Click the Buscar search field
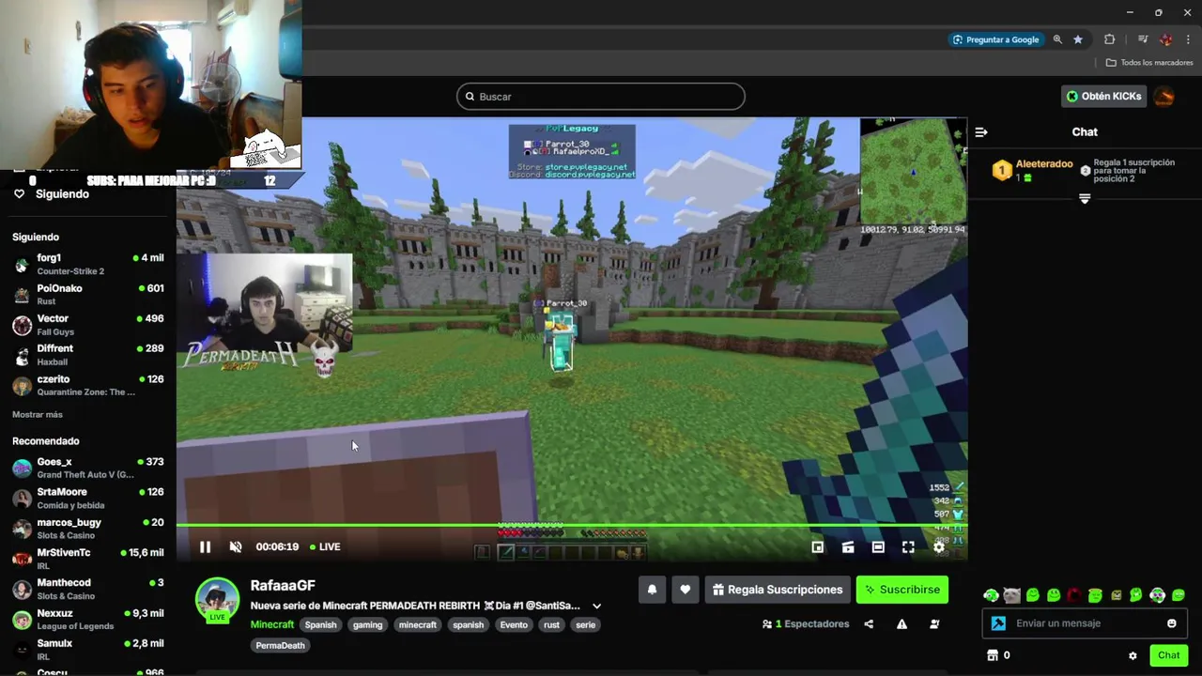The height and width of the screenshot is (676, 1202). [x=601, y=97]
